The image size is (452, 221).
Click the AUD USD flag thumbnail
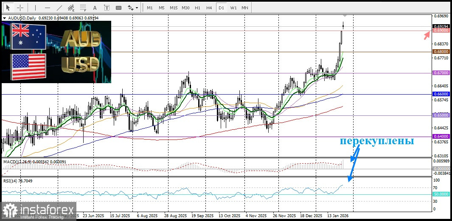pos(56,52)
